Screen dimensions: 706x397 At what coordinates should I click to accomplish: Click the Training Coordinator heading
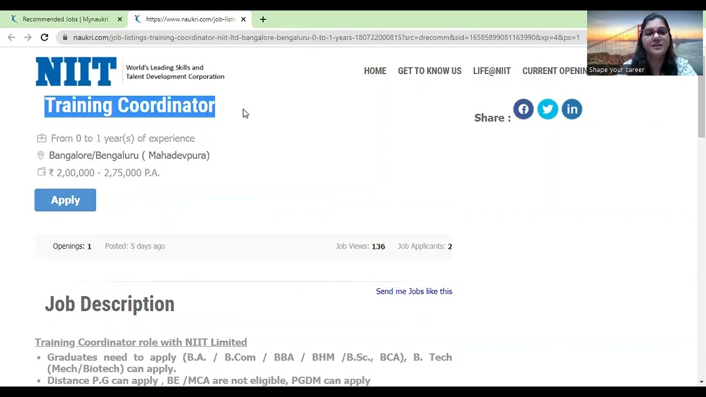[130, 105]
